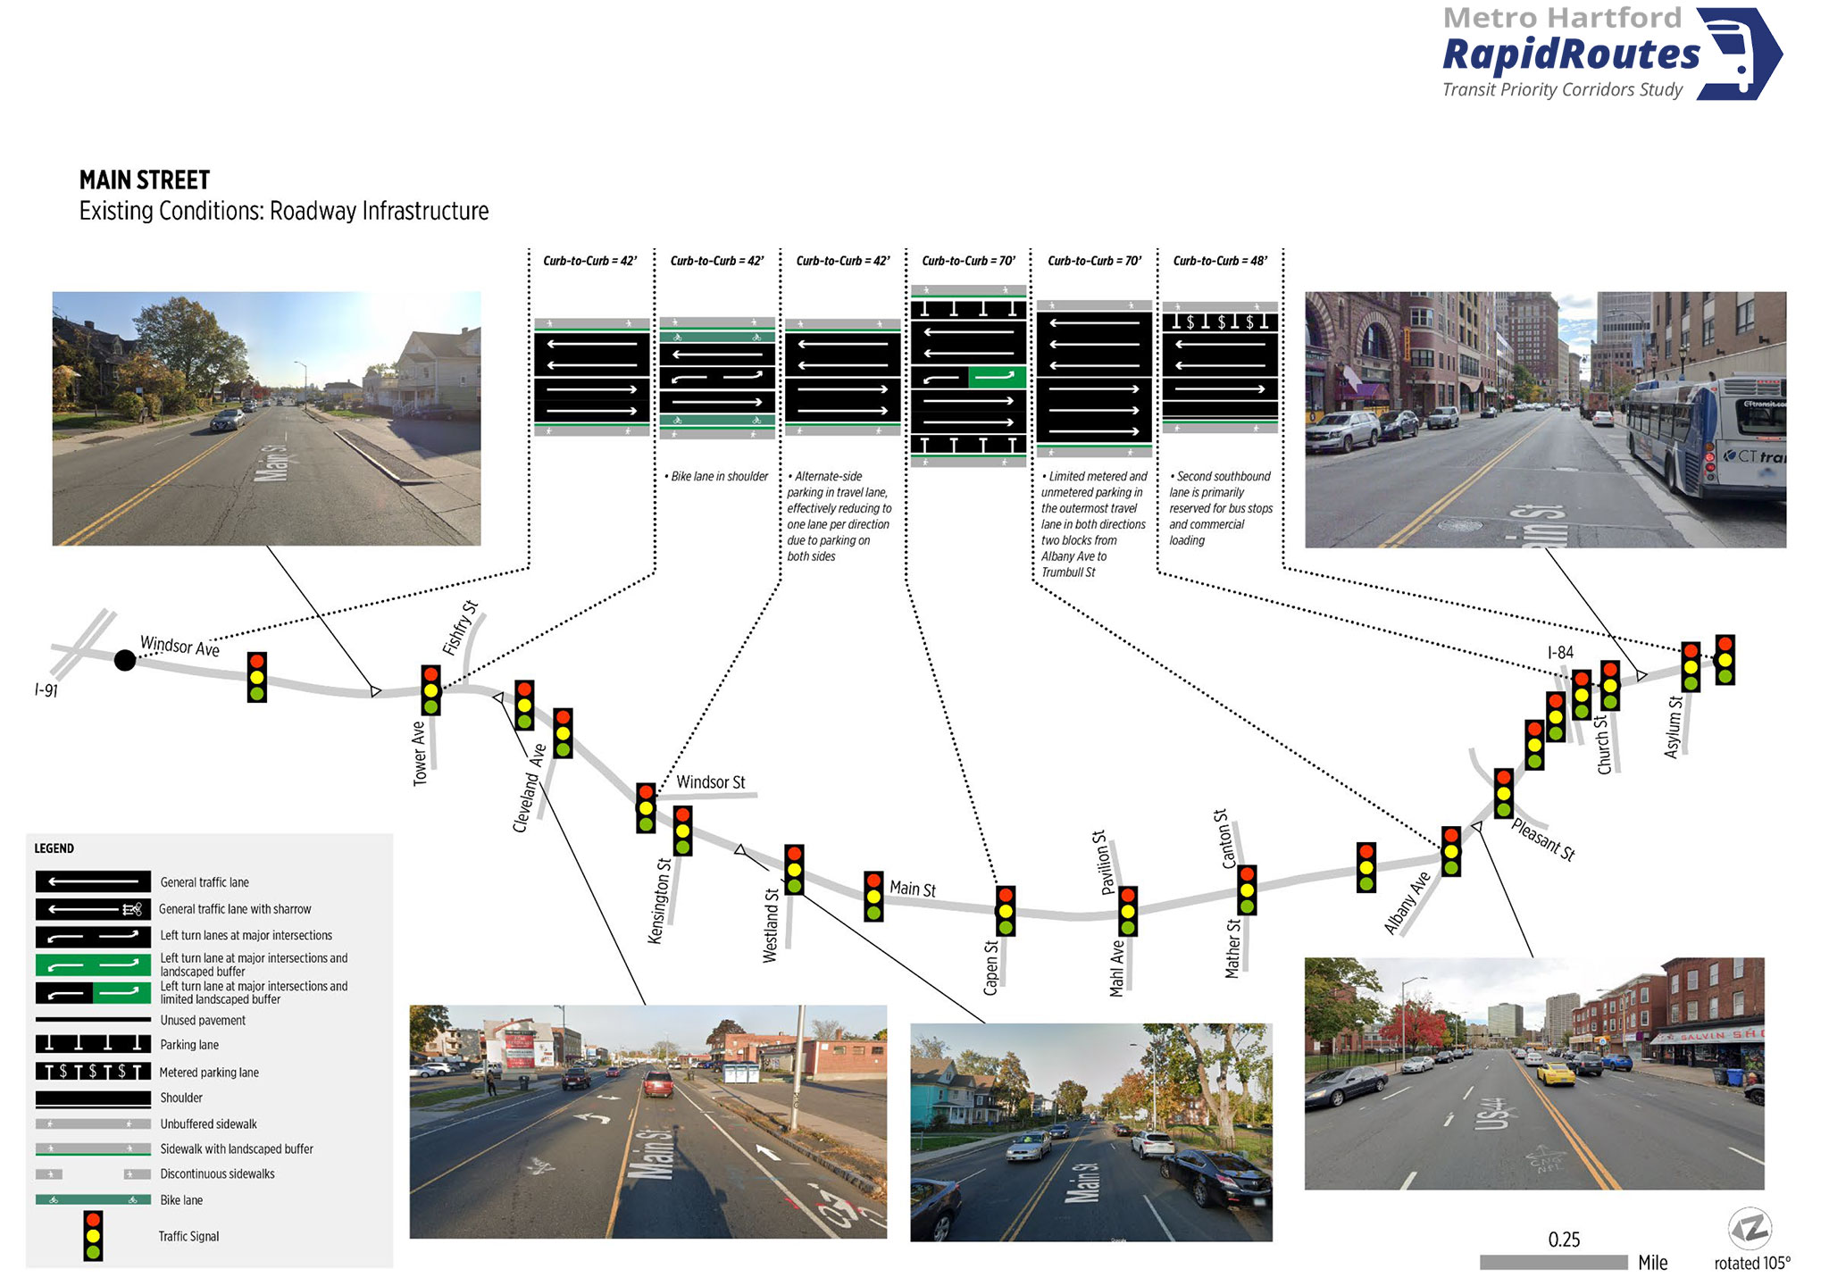Click the traffic signal at Pavilion St

(x=1128, y=911)
